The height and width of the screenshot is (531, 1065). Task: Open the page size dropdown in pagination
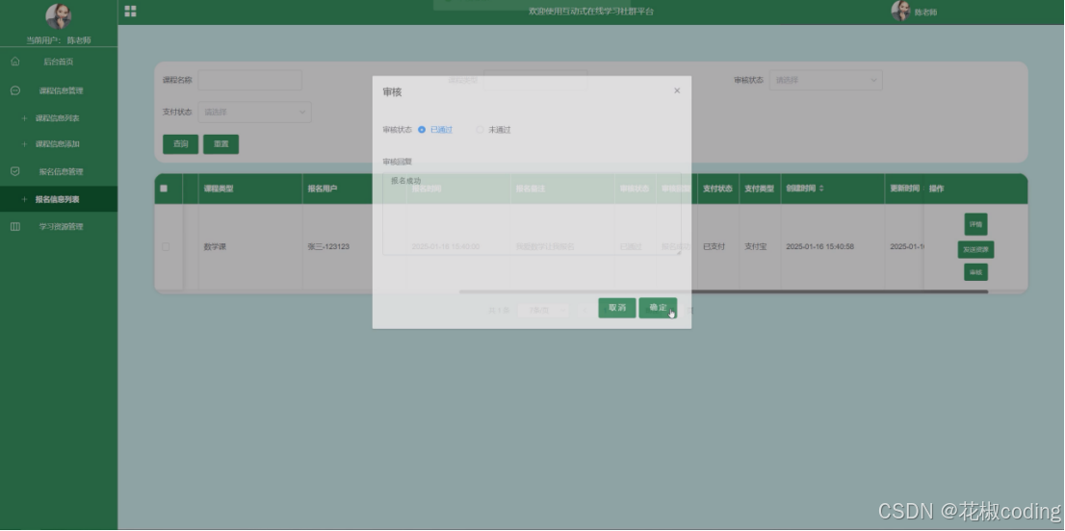point(543,310)
